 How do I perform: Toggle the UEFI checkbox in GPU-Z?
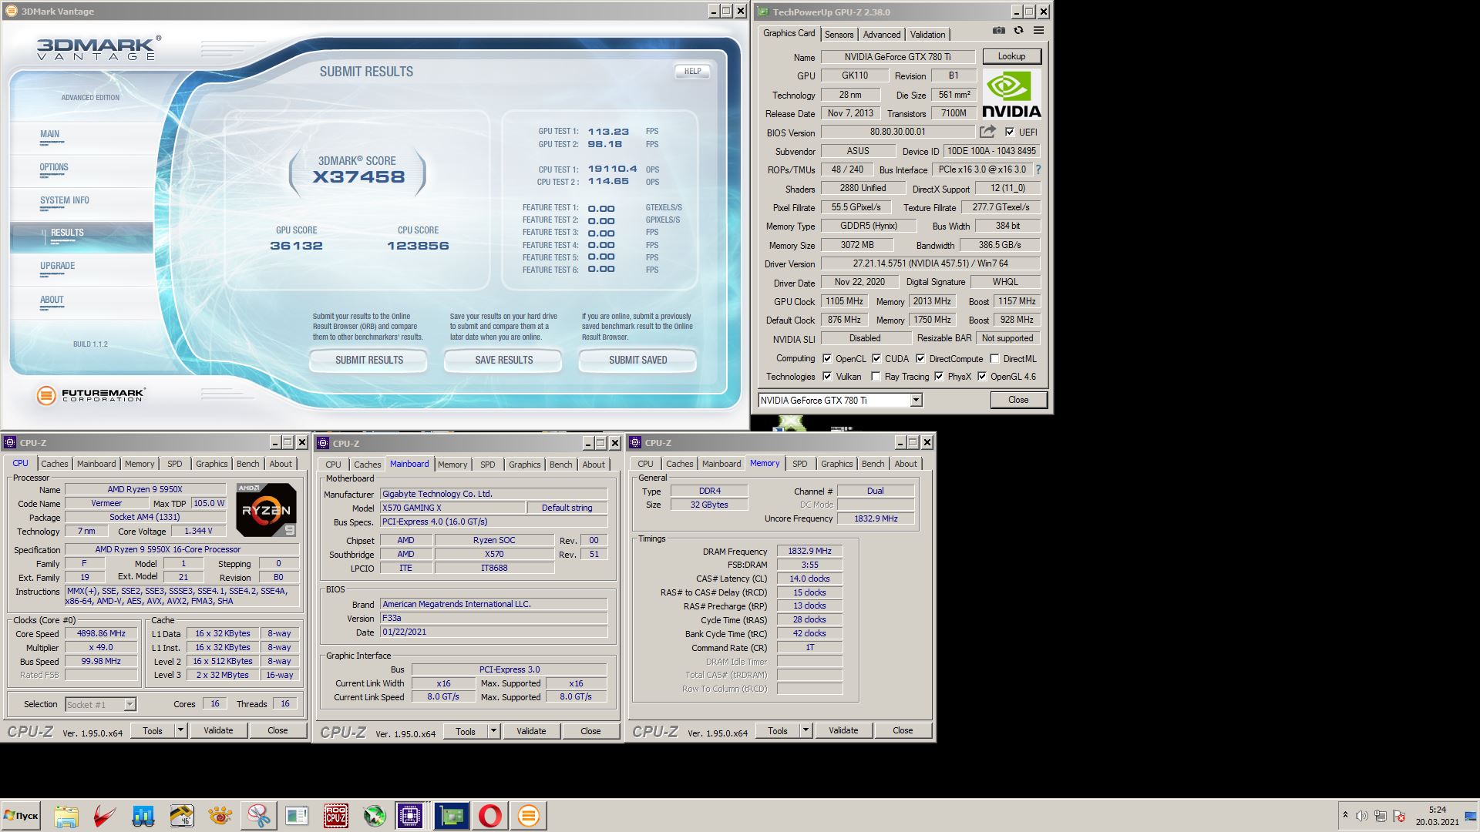click(1010, 132)
